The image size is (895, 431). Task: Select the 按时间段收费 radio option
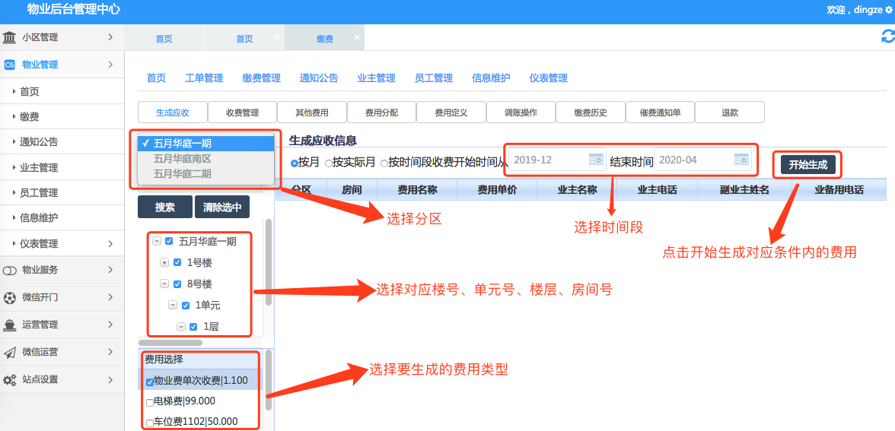pyautogui.click(x=384, y=163)
